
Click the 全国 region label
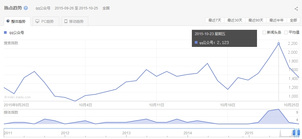[106, 8]
